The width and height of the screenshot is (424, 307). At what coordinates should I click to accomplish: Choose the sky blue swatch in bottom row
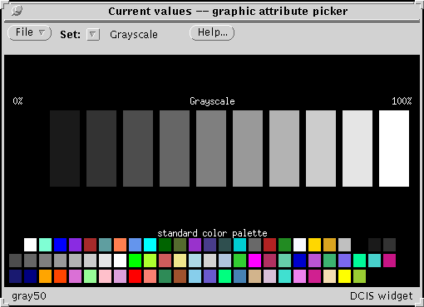pos(195,276)
